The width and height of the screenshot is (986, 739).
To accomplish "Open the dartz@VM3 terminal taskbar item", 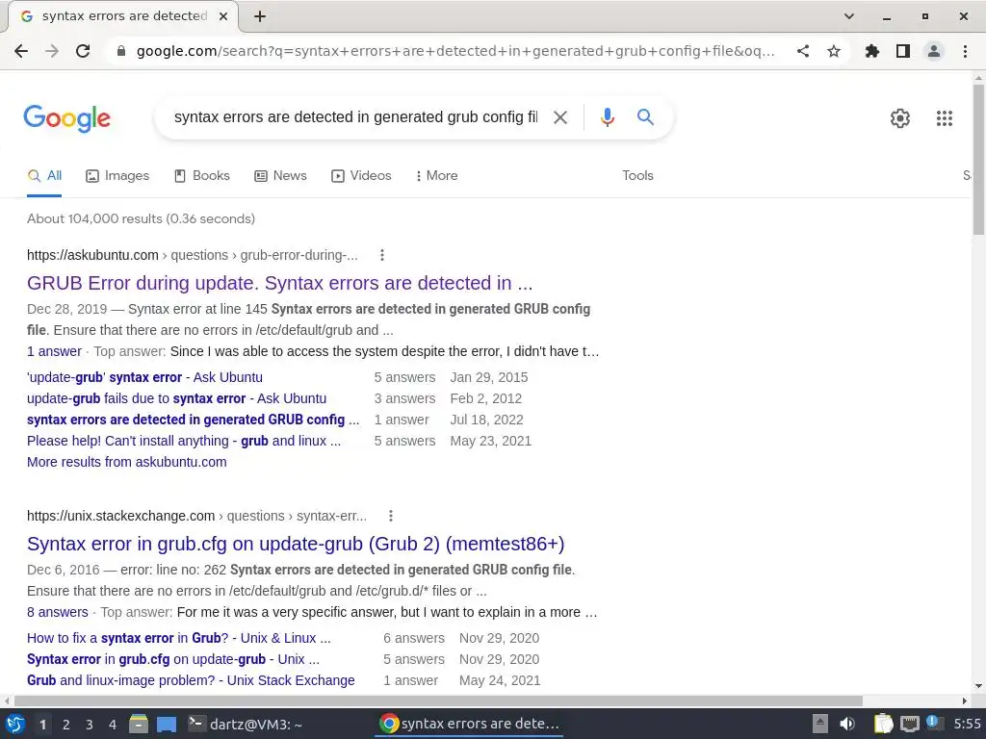I will [246, 725].
